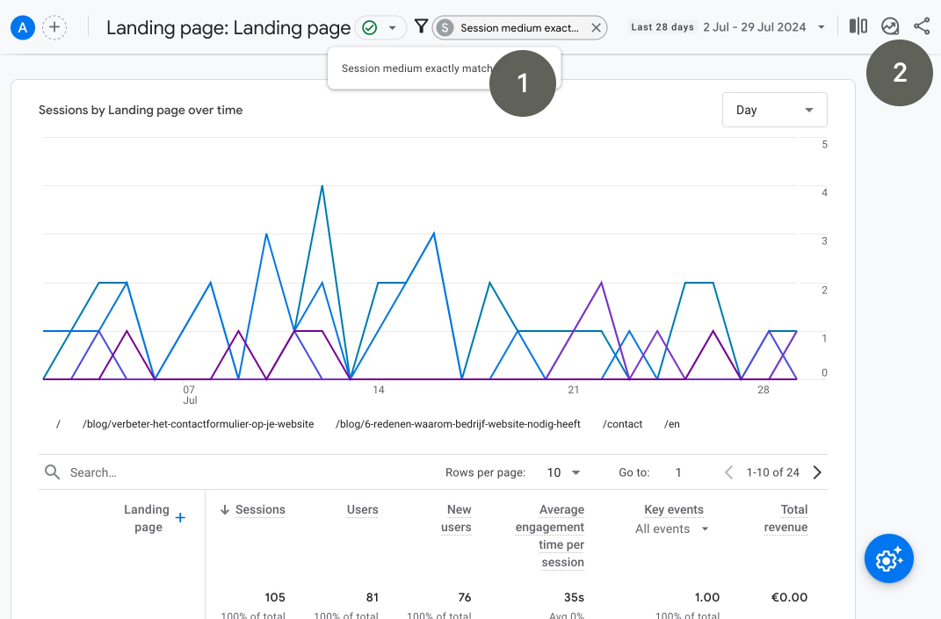Remove the Session medium filter with X
The width and height of the screenshot is (941, 619).
point(596,27)
